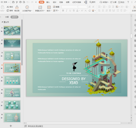The height and width of the screenshot is (128, 136).
Task: Click the Superscript icon
Action: 82,11
